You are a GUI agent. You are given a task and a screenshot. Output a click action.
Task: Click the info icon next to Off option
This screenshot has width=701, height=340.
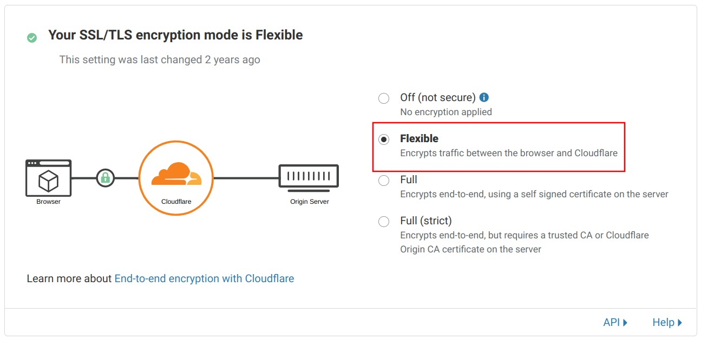pos(484,97)
